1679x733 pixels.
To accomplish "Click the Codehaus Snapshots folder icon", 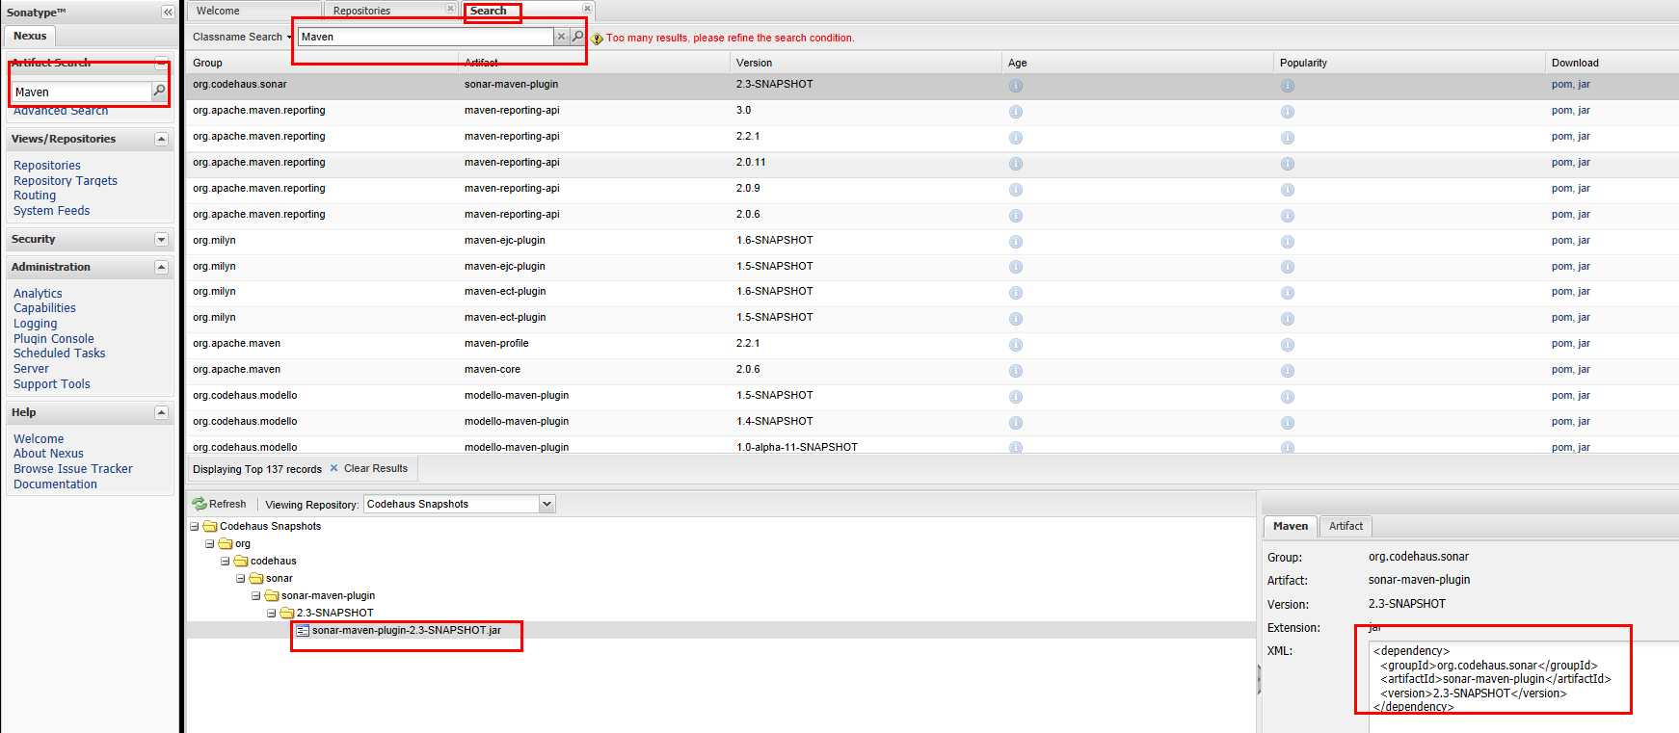I will pyautogui.click(x=210, y=527).
